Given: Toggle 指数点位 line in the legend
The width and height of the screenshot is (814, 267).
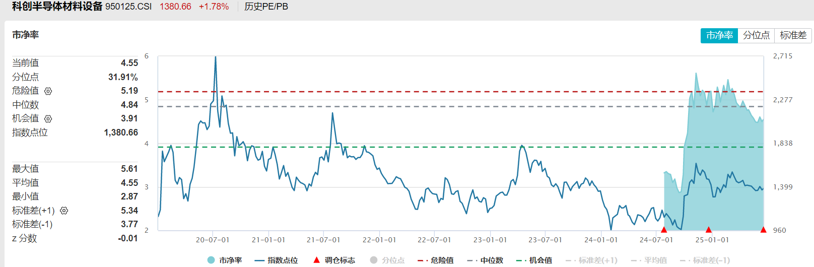Looking at the screenshot, I should point(276,260).
